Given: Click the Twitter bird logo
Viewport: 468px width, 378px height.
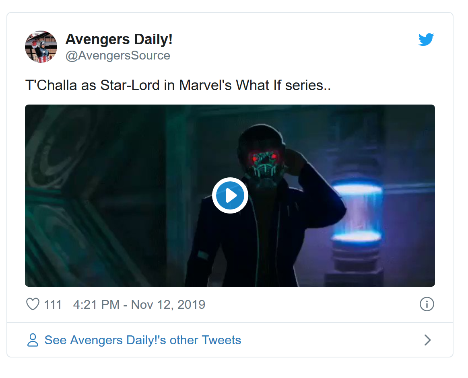Looking at the screenshot, I should [426, 39].
